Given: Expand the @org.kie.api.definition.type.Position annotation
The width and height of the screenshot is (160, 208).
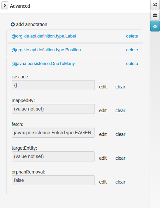Looking at the screenshot, I should tap(46, 50).
